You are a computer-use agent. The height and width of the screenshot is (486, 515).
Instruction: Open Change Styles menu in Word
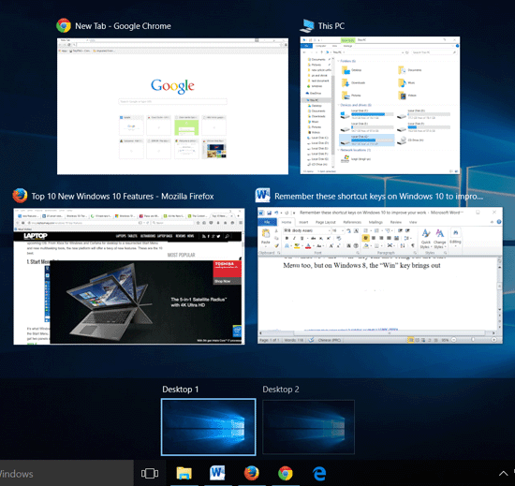click(440, 239)
